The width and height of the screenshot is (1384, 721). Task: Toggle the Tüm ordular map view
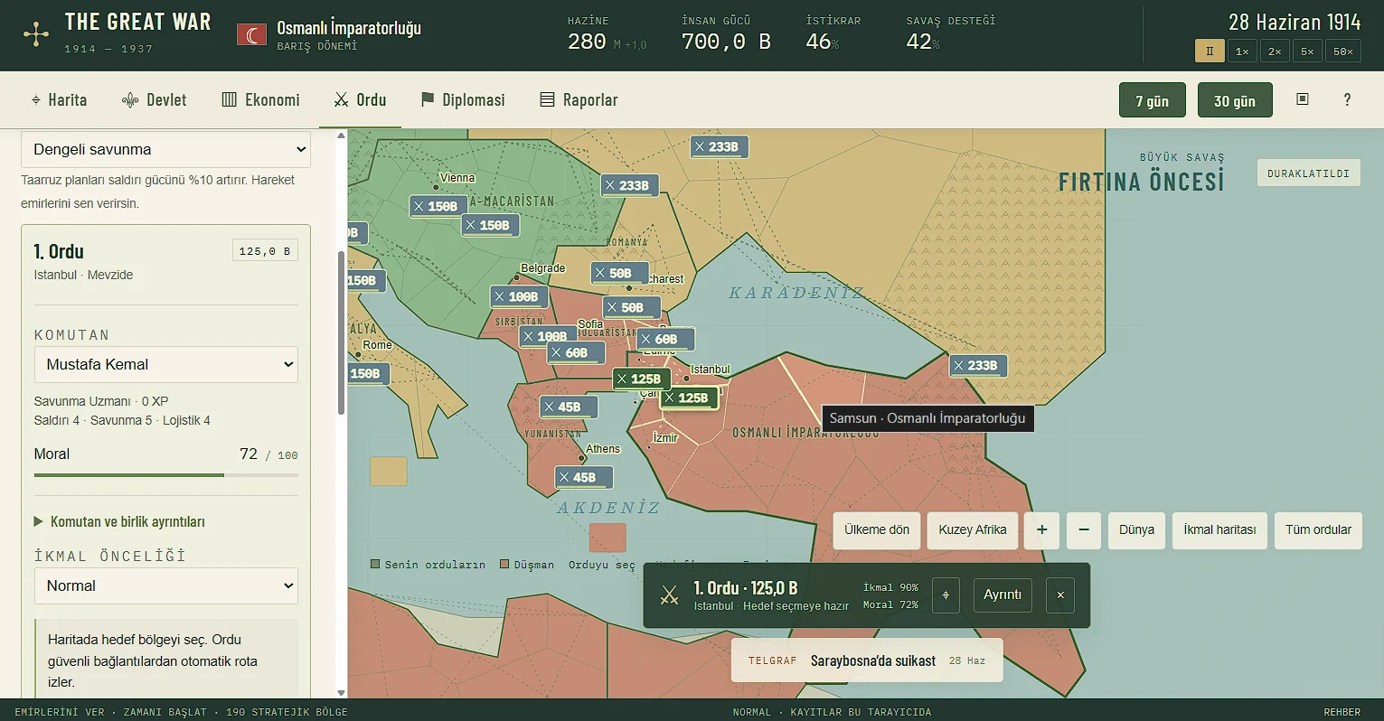point(1318,530)
